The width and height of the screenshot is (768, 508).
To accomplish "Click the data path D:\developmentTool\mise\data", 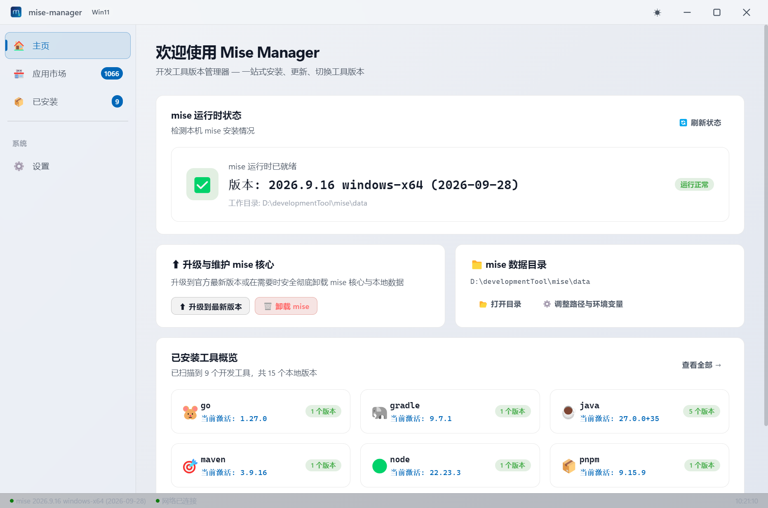I will click(530, 282).
